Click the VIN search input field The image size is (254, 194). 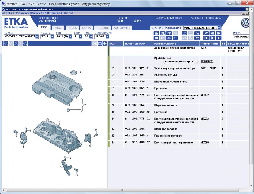pyautogui.click(x=20, y=36)
